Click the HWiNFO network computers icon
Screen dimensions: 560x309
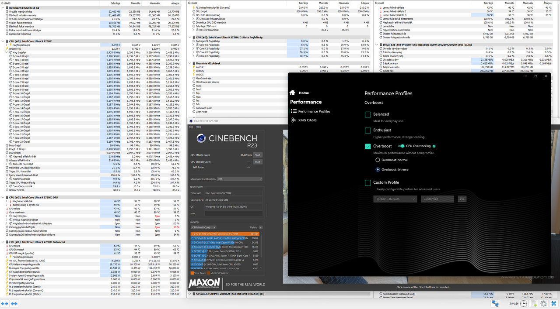tap(495, 303)
